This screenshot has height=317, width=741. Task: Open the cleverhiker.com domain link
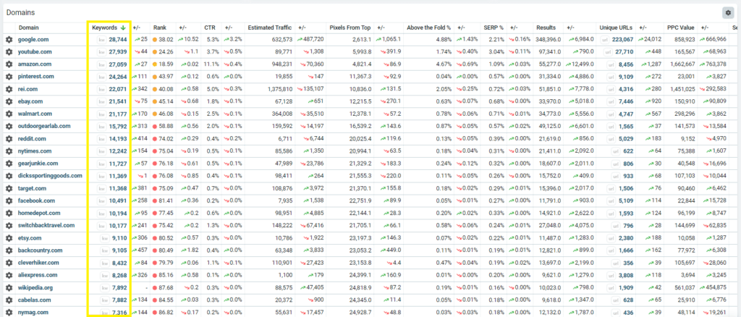coord(38,263)
